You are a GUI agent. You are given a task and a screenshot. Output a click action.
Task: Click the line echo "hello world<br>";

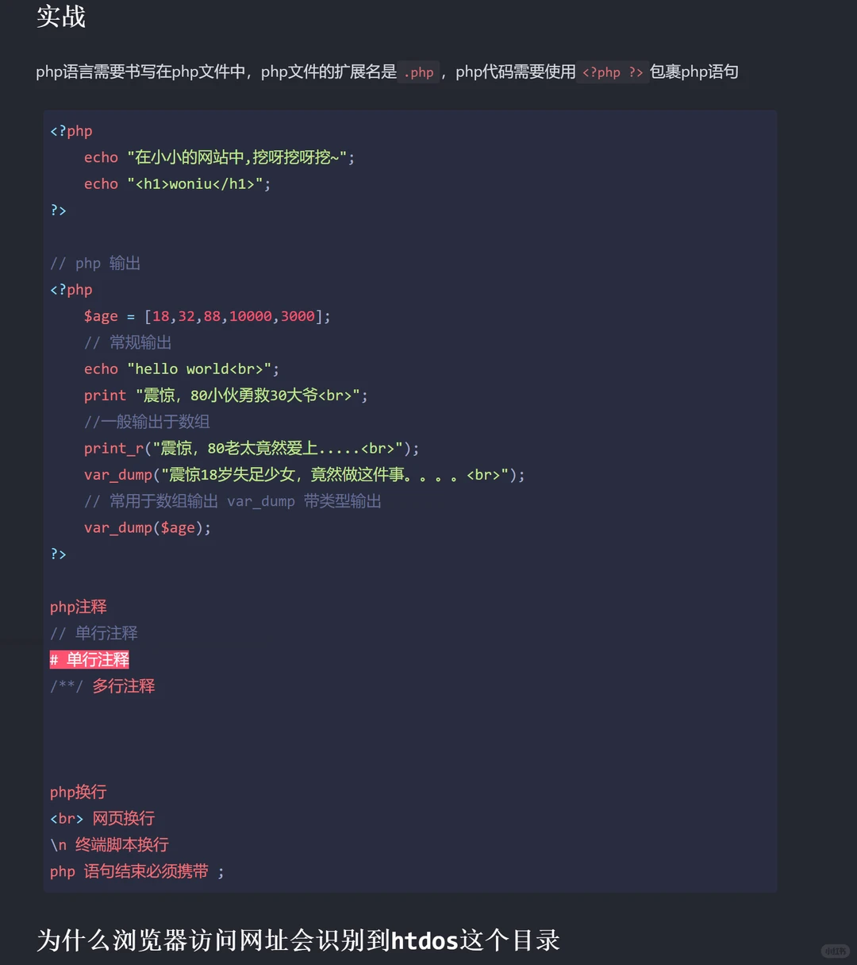tap(182, 369)
